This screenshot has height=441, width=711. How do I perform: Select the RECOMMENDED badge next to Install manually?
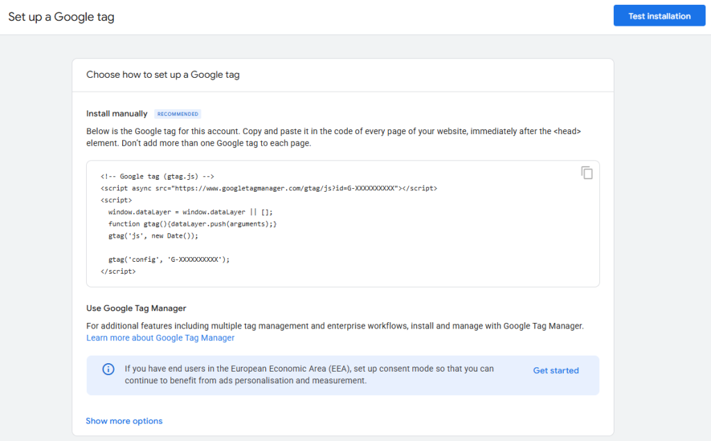click(178, 113)
